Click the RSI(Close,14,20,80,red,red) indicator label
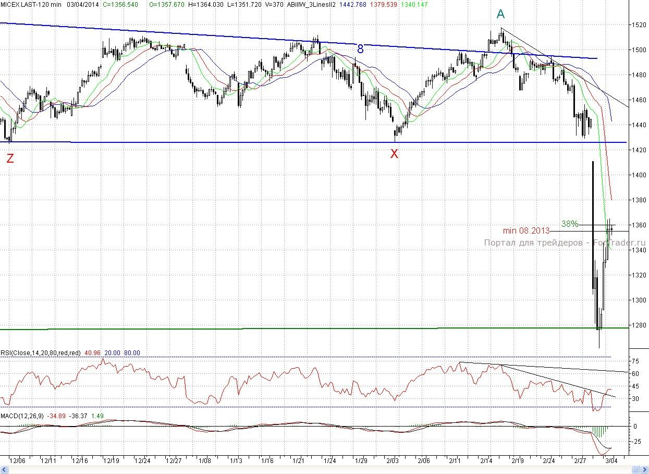The height and width of the screenshot is (474, 649). point(41,353)
